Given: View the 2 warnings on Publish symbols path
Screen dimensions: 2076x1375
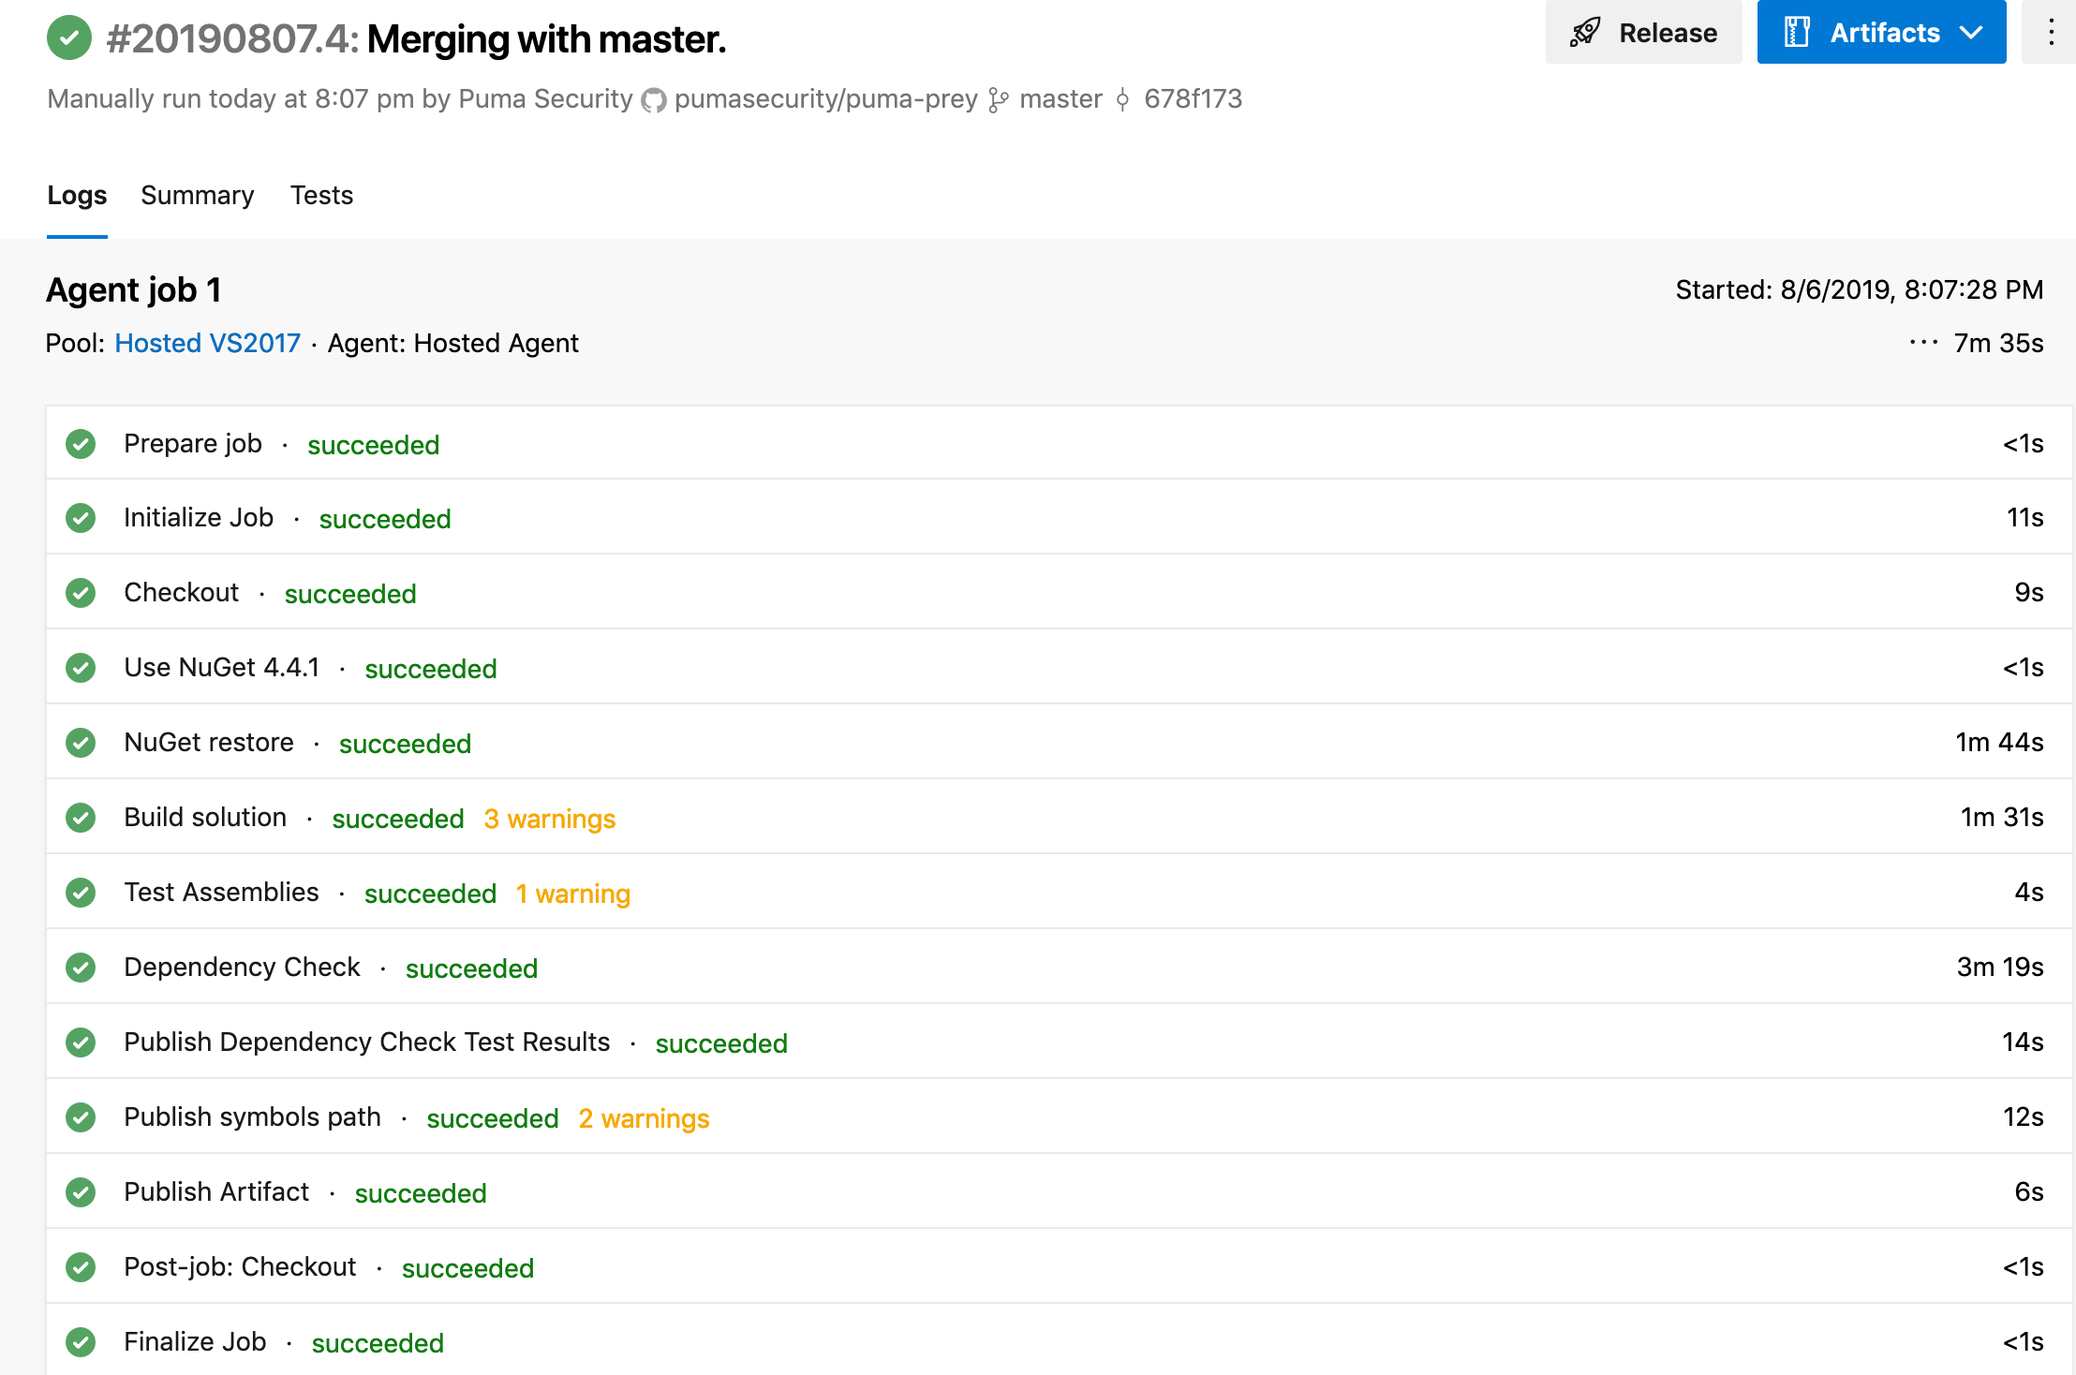Looking at the screenshot, I should point(644,1118).
